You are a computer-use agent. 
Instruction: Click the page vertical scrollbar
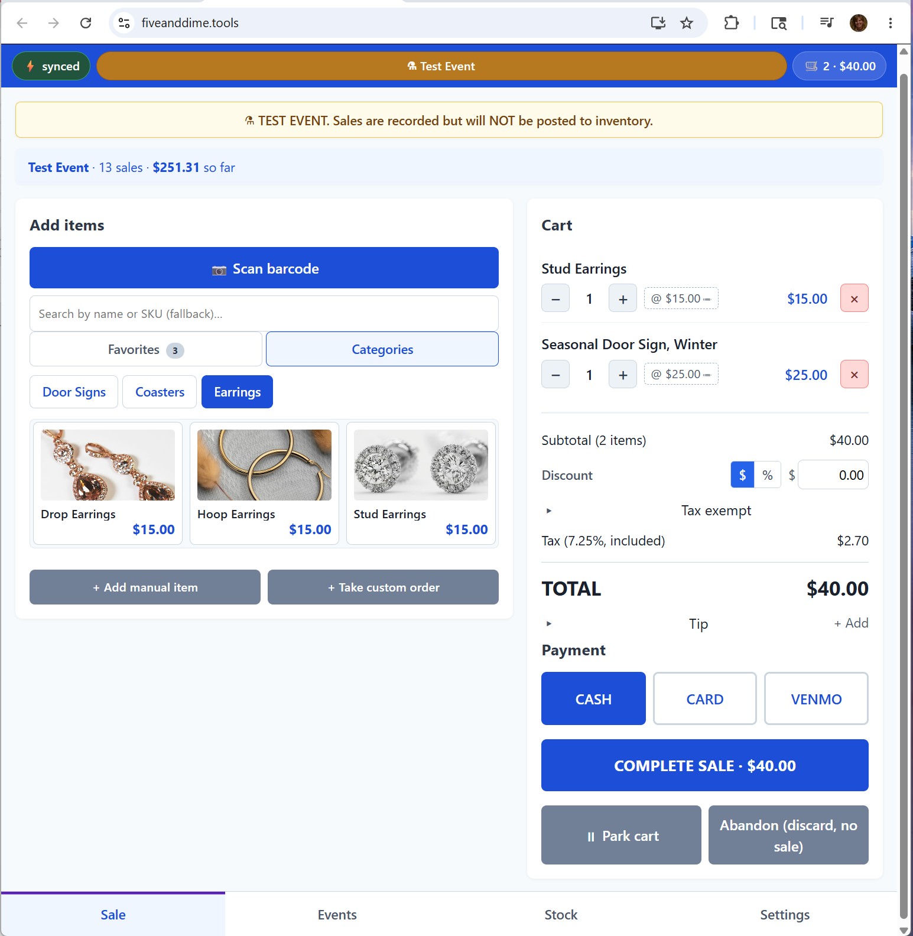[904, 496]
